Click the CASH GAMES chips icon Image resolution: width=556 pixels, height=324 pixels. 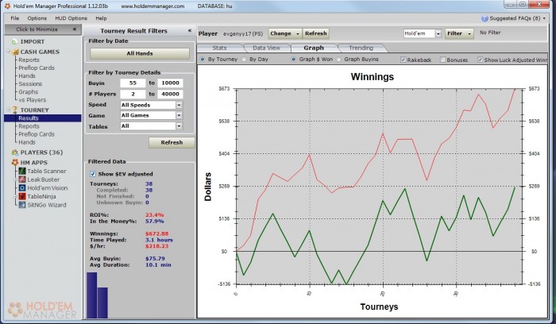tap(15, 52)
